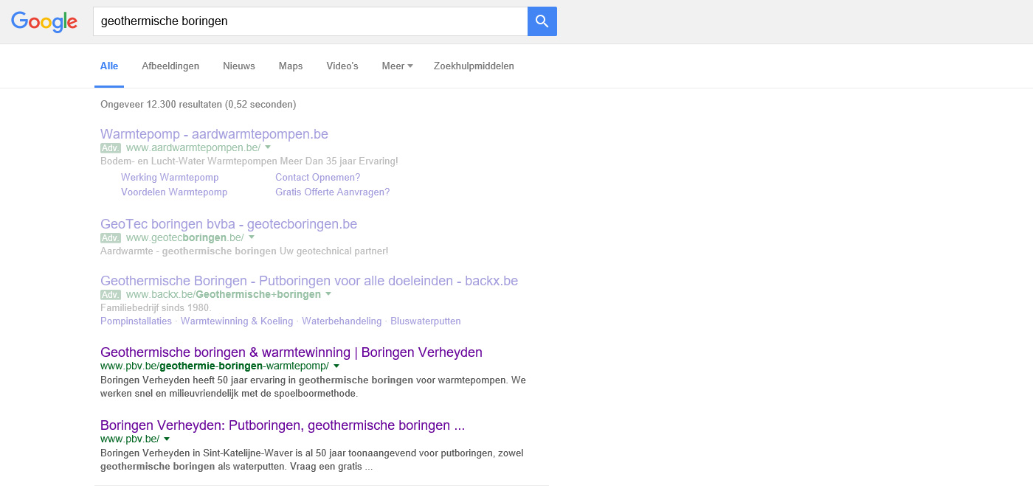Click www.pbv.be/geothermie-boringen-warmtepomp/ URL text
The height and width of the screenshot is (491, 1033).
click(215, 366)
